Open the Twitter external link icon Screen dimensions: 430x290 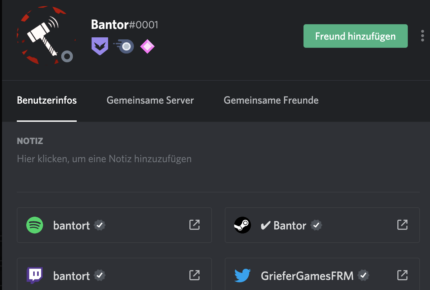[x=402, y=275]
